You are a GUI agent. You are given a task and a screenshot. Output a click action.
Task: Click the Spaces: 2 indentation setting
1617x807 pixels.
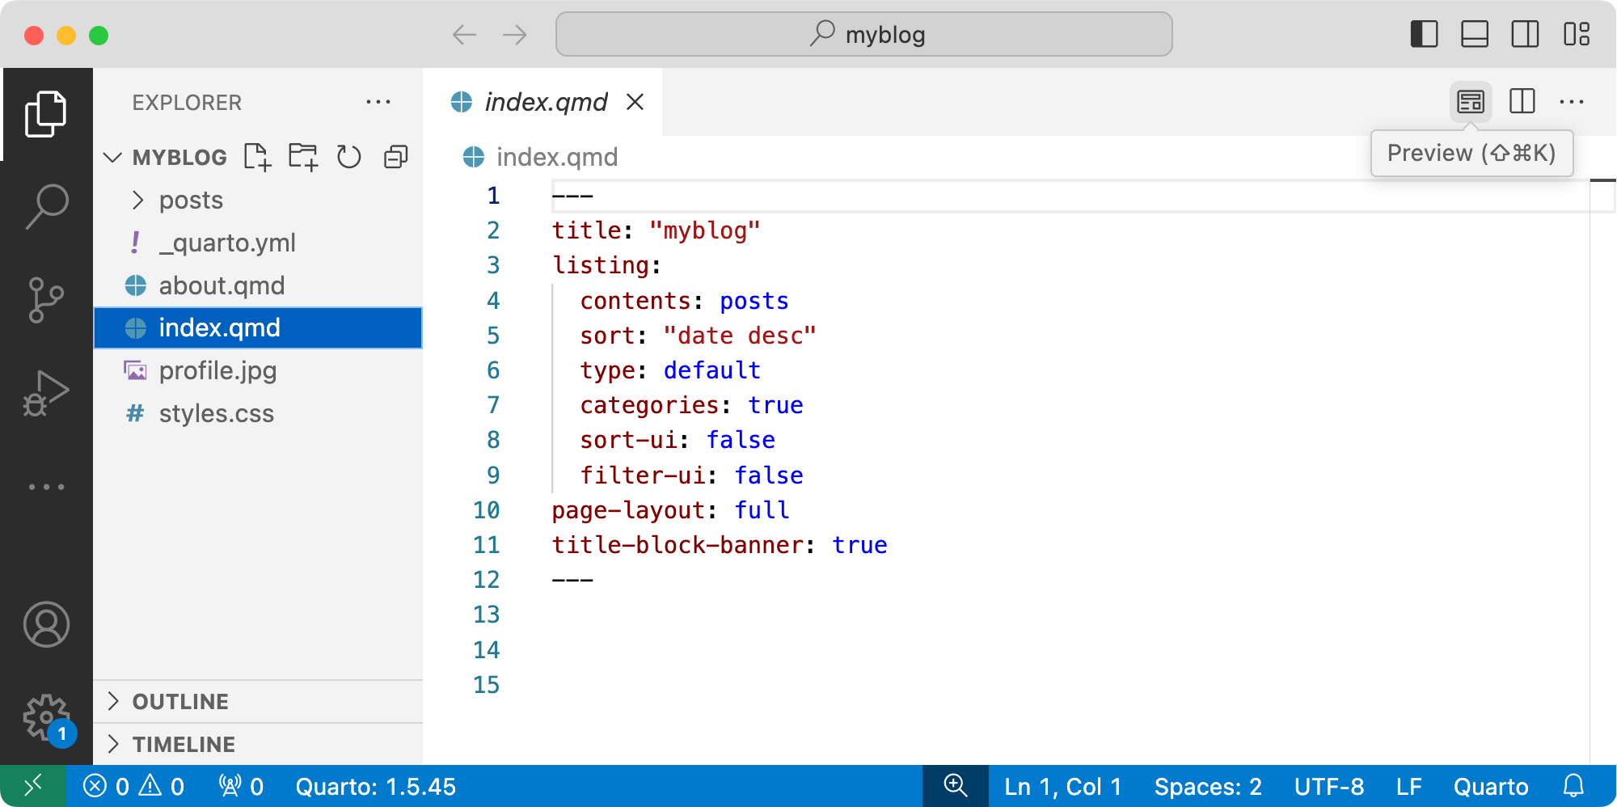click(1207, 787)
